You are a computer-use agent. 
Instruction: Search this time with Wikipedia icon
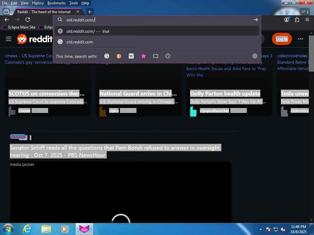pyautogui.click(x=131, y=56)
